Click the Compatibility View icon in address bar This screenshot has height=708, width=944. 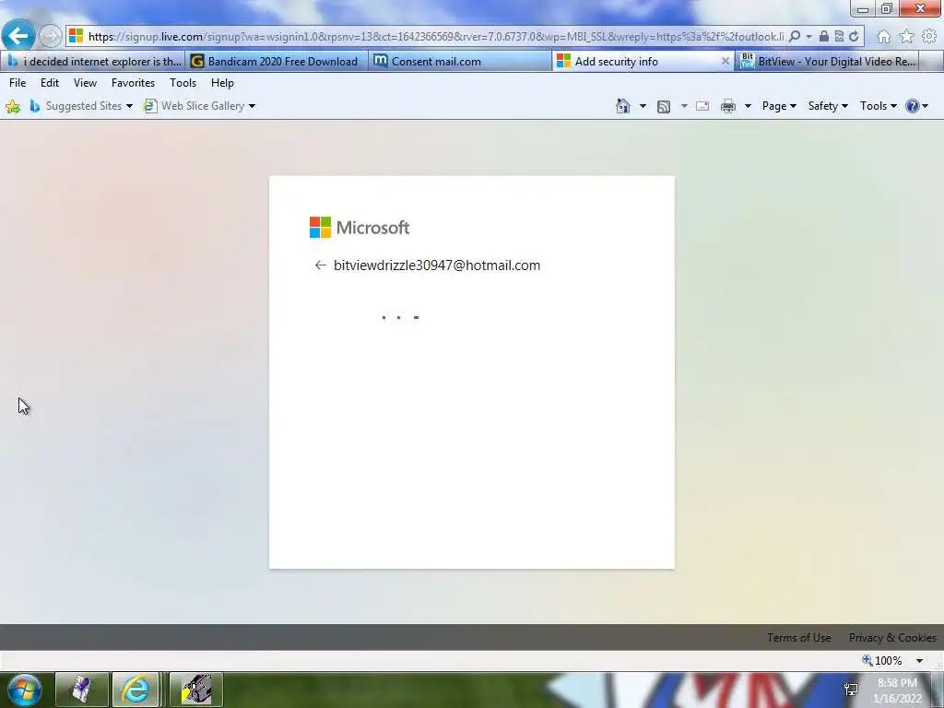click(x=839, y=37)
